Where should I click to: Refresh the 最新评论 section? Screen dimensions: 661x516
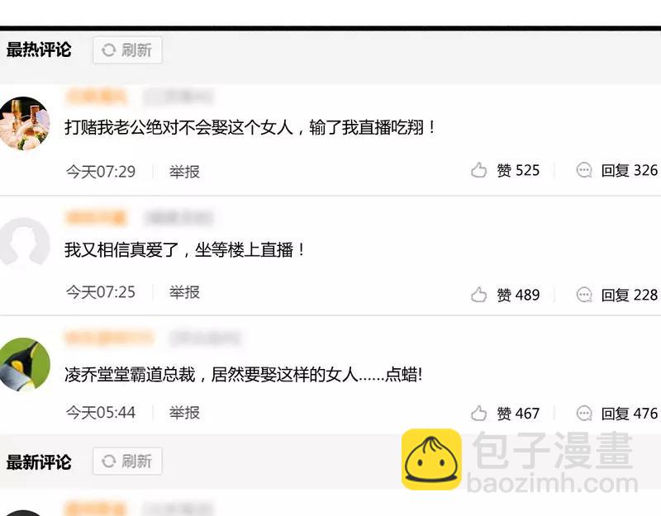coord(128,462)
